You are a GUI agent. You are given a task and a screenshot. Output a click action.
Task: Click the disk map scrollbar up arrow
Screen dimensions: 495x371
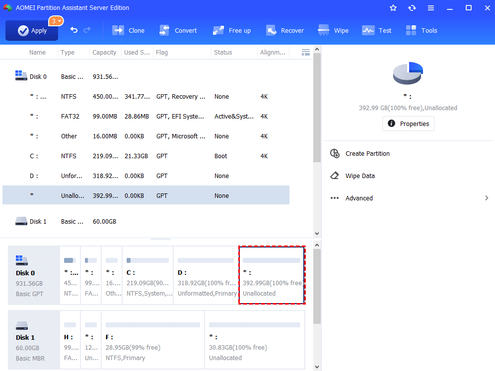click(x=317, y=245)
